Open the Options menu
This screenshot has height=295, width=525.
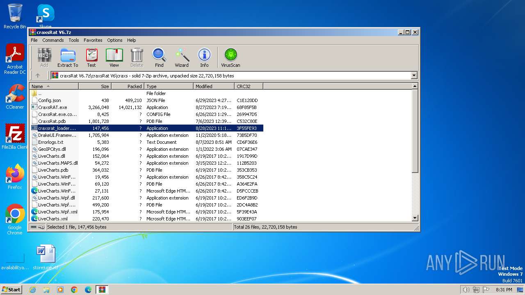[115, 40]
